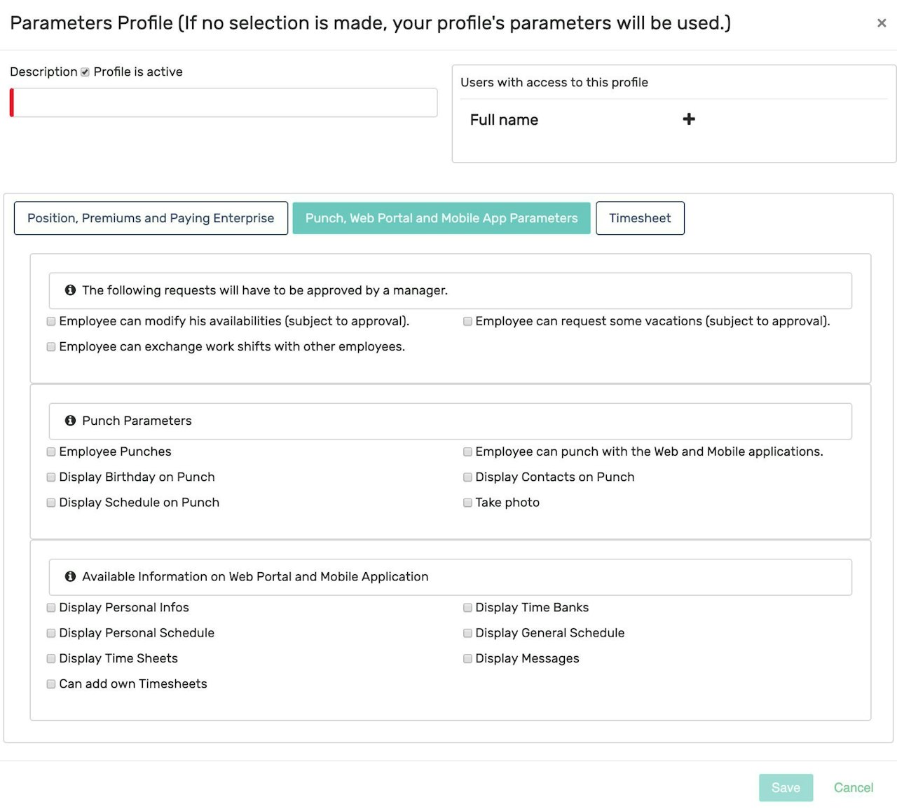Enable Display Contacts on Punch
The image size is (897, 809).
coord(467,477)
